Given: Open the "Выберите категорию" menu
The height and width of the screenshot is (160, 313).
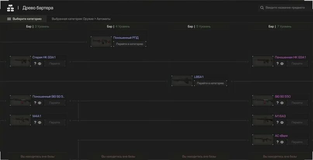Looking at the screenshot, I should tap(23, 19).
